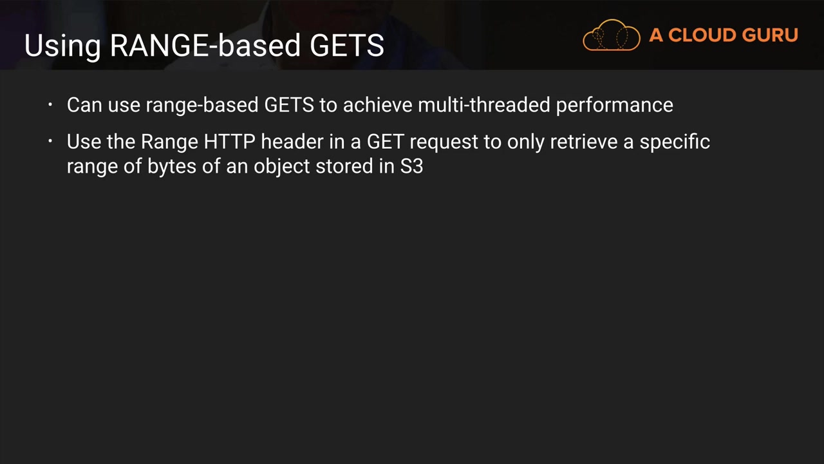Click the word "performance" ending first bullet
824x464 pixels.
click(x=614, y=105)
